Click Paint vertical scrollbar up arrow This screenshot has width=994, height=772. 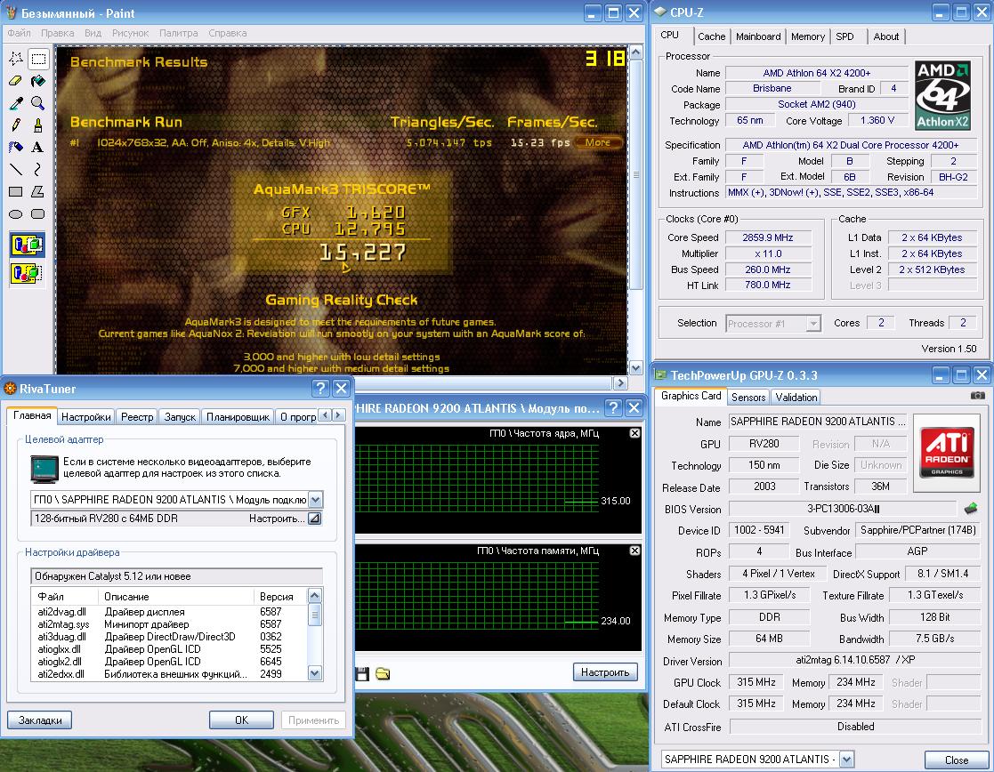click(636, 52)
